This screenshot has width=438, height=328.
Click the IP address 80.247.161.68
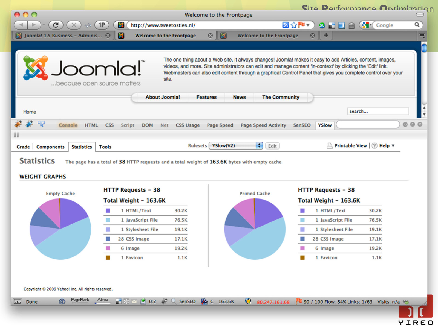273,302
